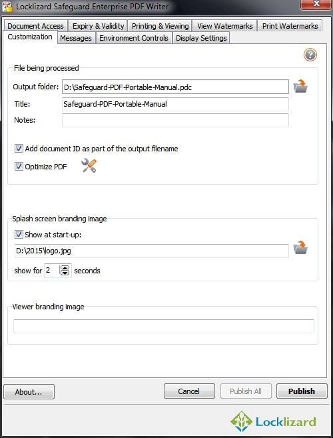Click the empty Notes field
Viewport: 333px width, 438px height.
(x=175, y=120)
